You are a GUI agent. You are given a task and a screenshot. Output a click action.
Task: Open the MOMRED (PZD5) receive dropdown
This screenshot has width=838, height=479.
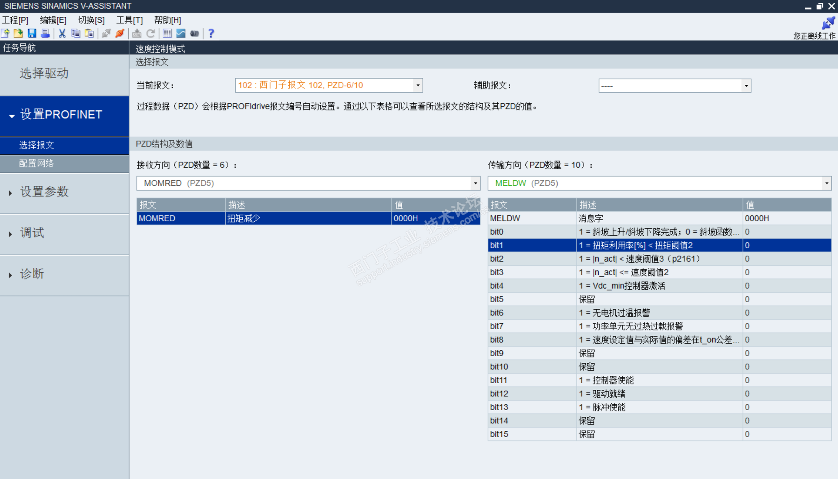pos(475,183)
